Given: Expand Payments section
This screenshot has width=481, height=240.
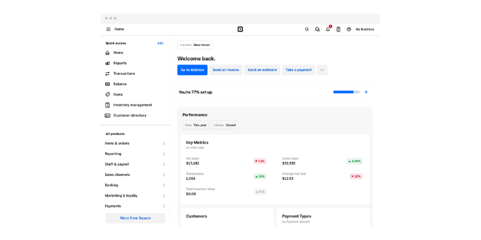Looking at the screenshot, I should (135, 206).
